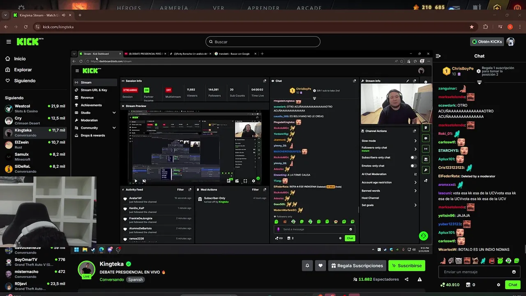Open the Kick profile avatar menu
The image size is (526, 296).
pos(510,42)
